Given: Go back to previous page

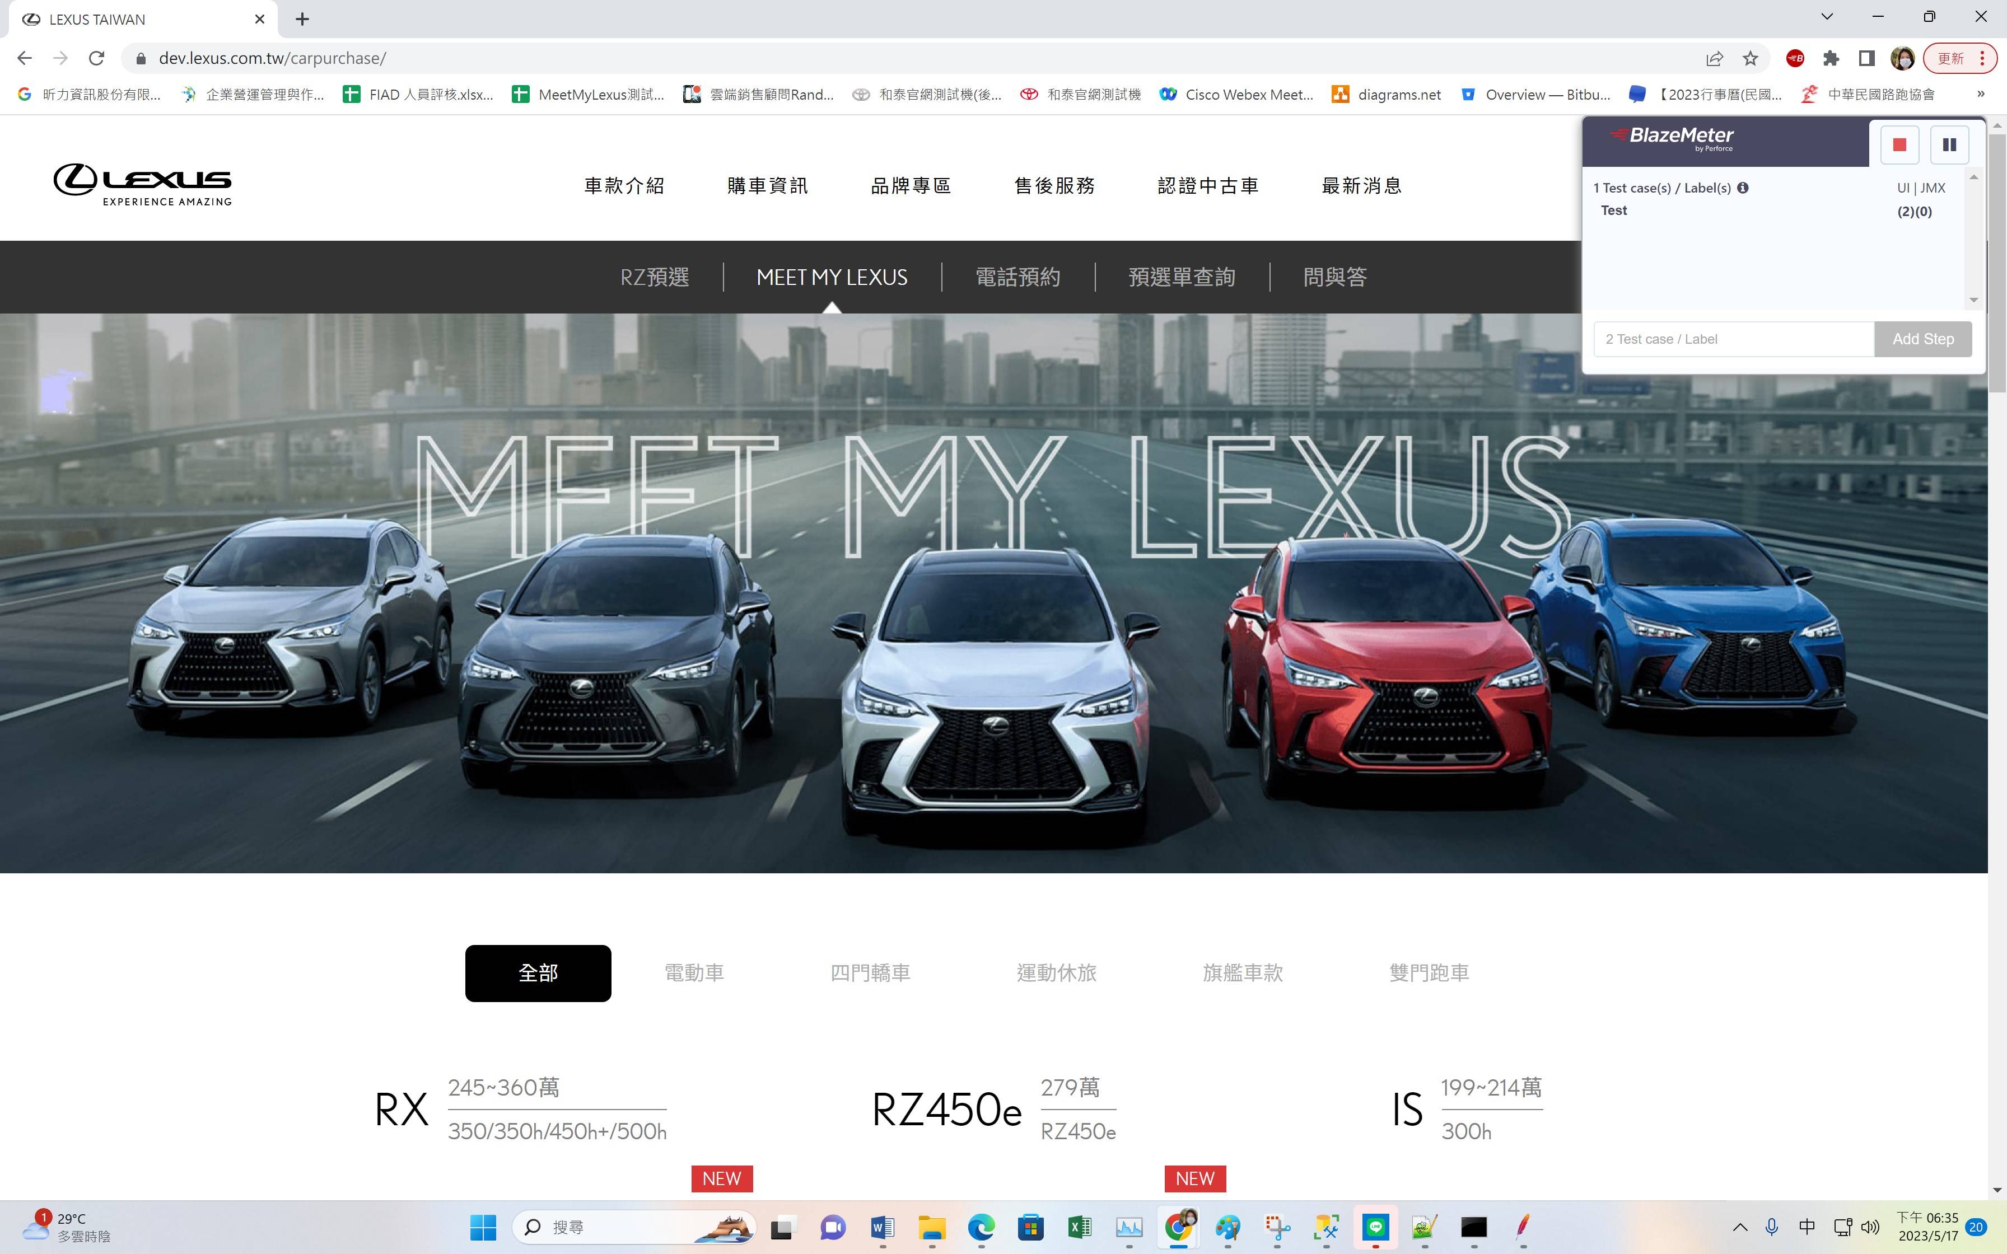Looking at the screenshot, I should tap(24, 58).
